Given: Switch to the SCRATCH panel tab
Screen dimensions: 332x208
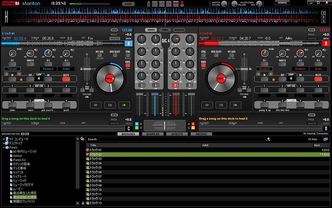Looking at the screenshot, I should 179,30.
